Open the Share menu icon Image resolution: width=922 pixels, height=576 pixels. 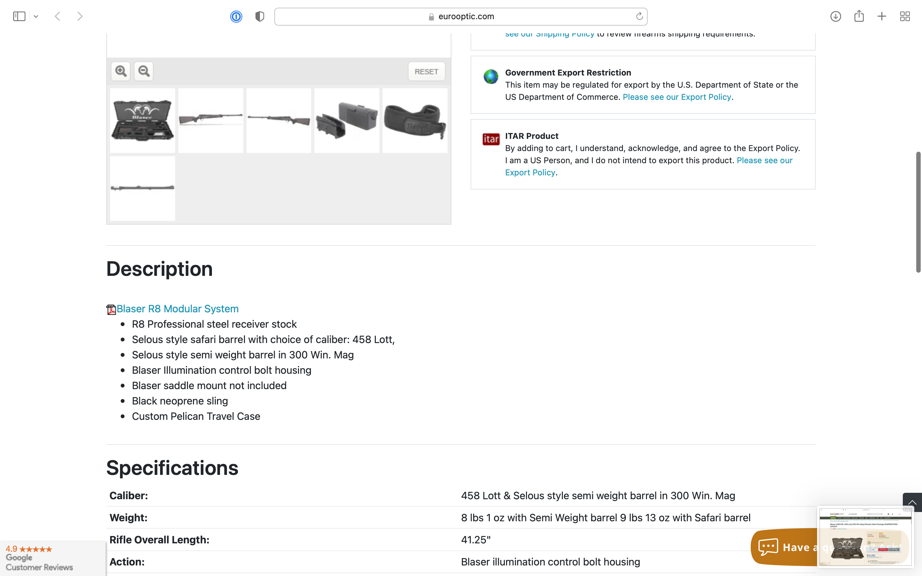[x=859, y=16]
